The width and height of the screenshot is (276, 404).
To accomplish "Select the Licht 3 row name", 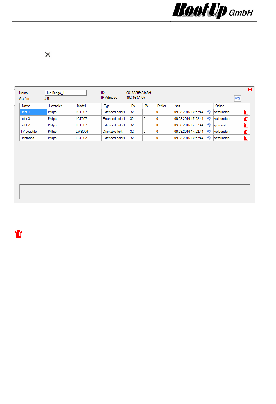I will [33, 119].
